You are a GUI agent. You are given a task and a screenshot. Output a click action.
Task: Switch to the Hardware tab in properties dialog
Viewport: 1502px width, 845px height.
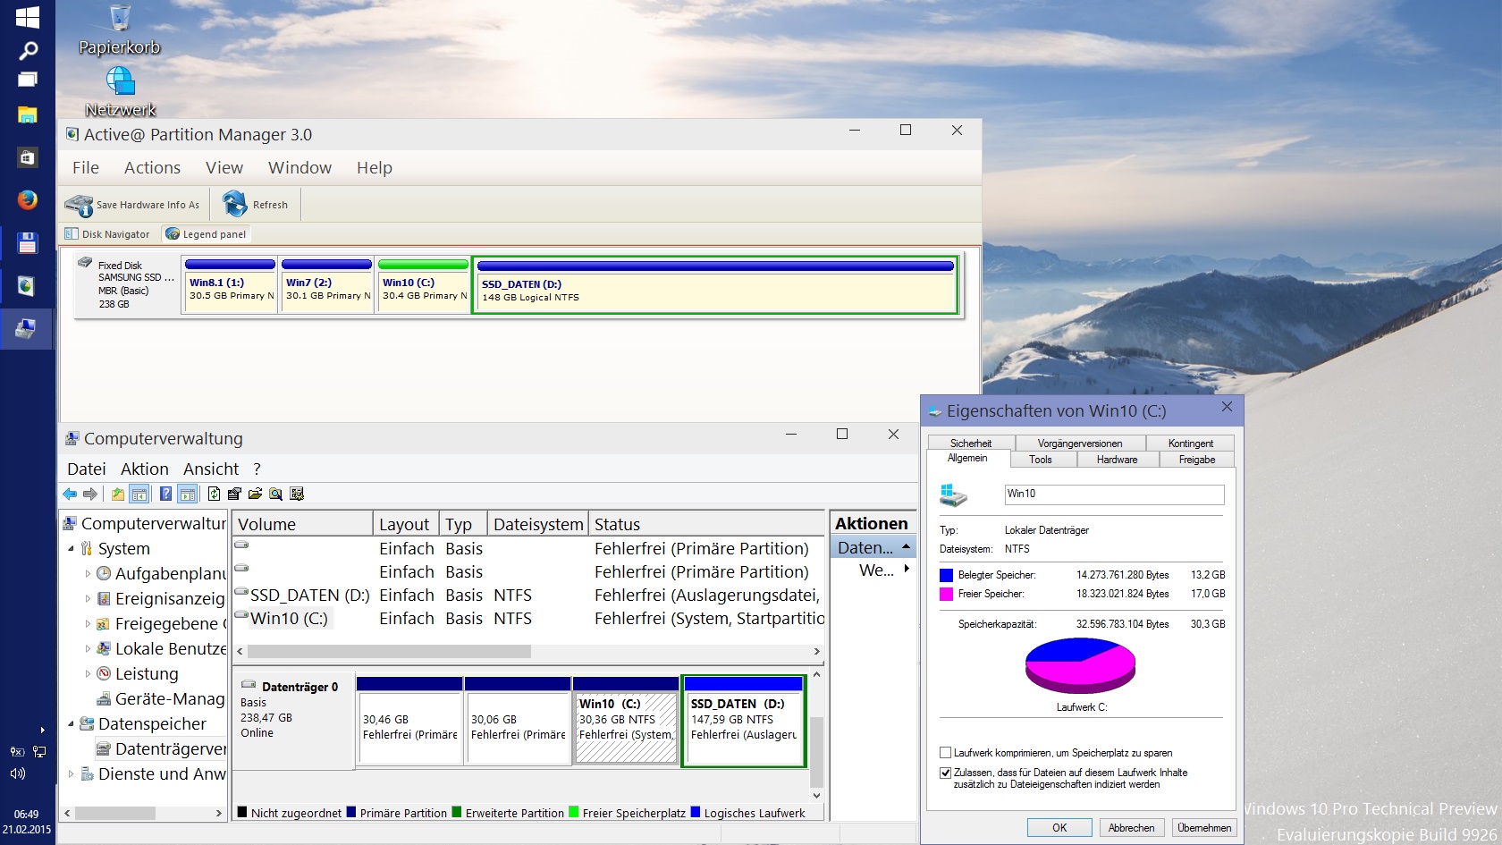coord(1118,460)
